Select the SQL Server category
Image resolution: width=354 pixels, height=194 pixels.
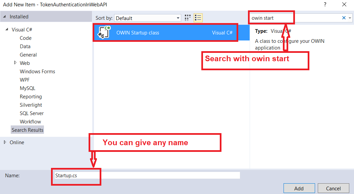(x=32, y=113)
